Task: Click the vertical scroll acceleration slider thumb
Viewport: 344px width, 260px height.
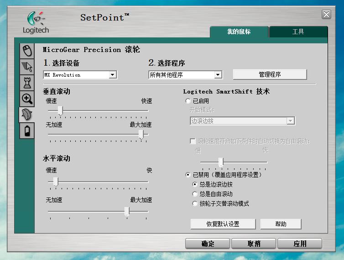Action: coord(141,135)
